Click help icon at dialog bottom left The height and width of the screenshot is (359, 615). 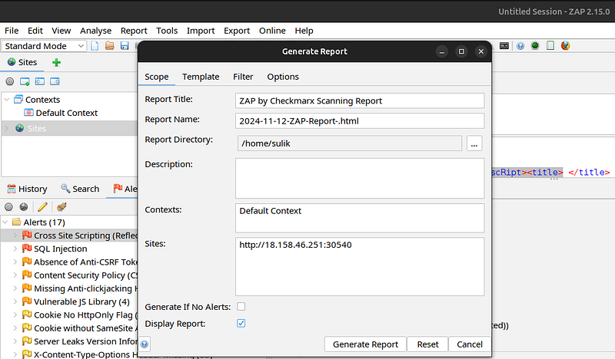[145, 344]
